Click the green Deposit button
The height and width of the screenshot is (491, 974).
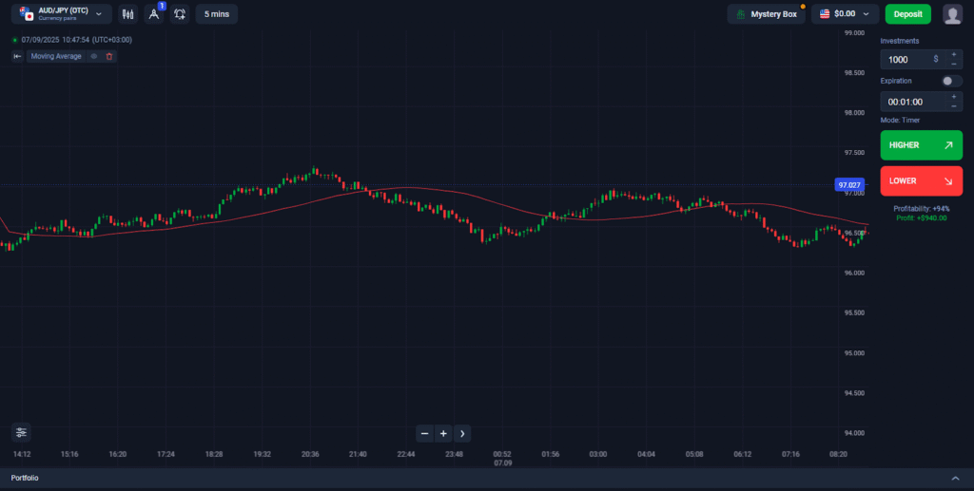tap(907, 14)
